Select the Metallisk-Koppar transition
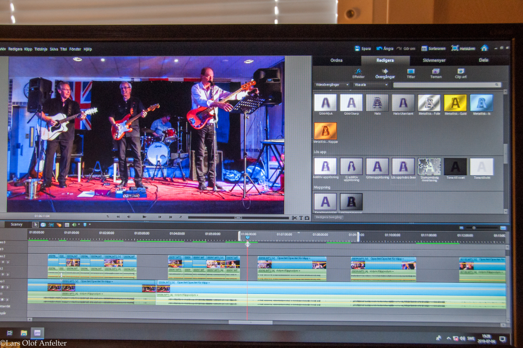This screenshot has width=523, height=348. point(325,131)
